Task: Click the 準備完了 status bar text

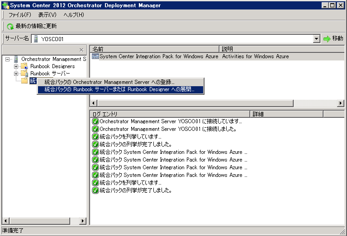Action: coord(13,231)
